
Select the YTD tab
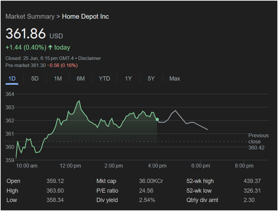(104, 79)
